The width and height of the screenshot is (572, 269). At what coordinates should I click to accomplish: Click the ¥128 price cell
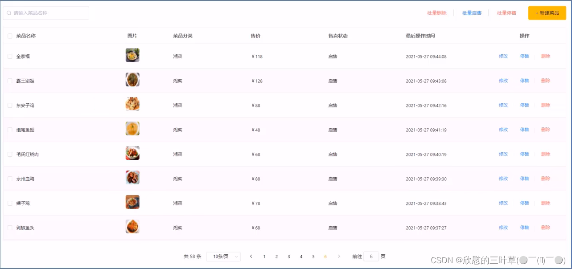[x=257, y=81]
